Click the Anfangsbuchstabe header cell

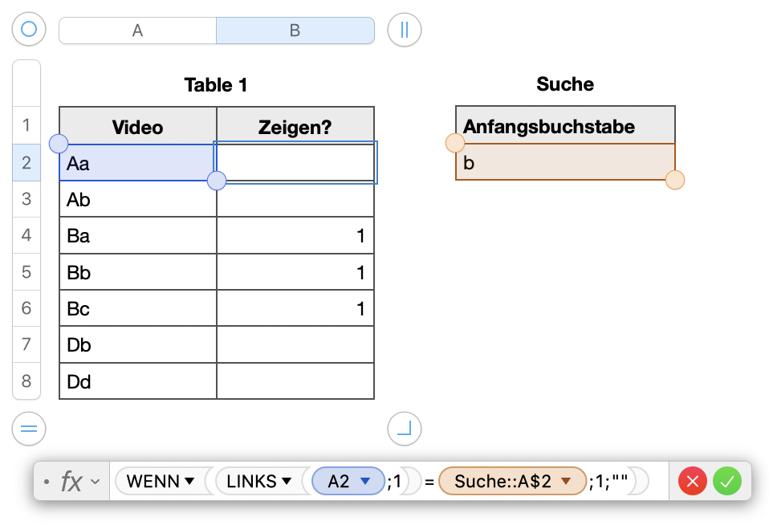(x=565, y=126)
